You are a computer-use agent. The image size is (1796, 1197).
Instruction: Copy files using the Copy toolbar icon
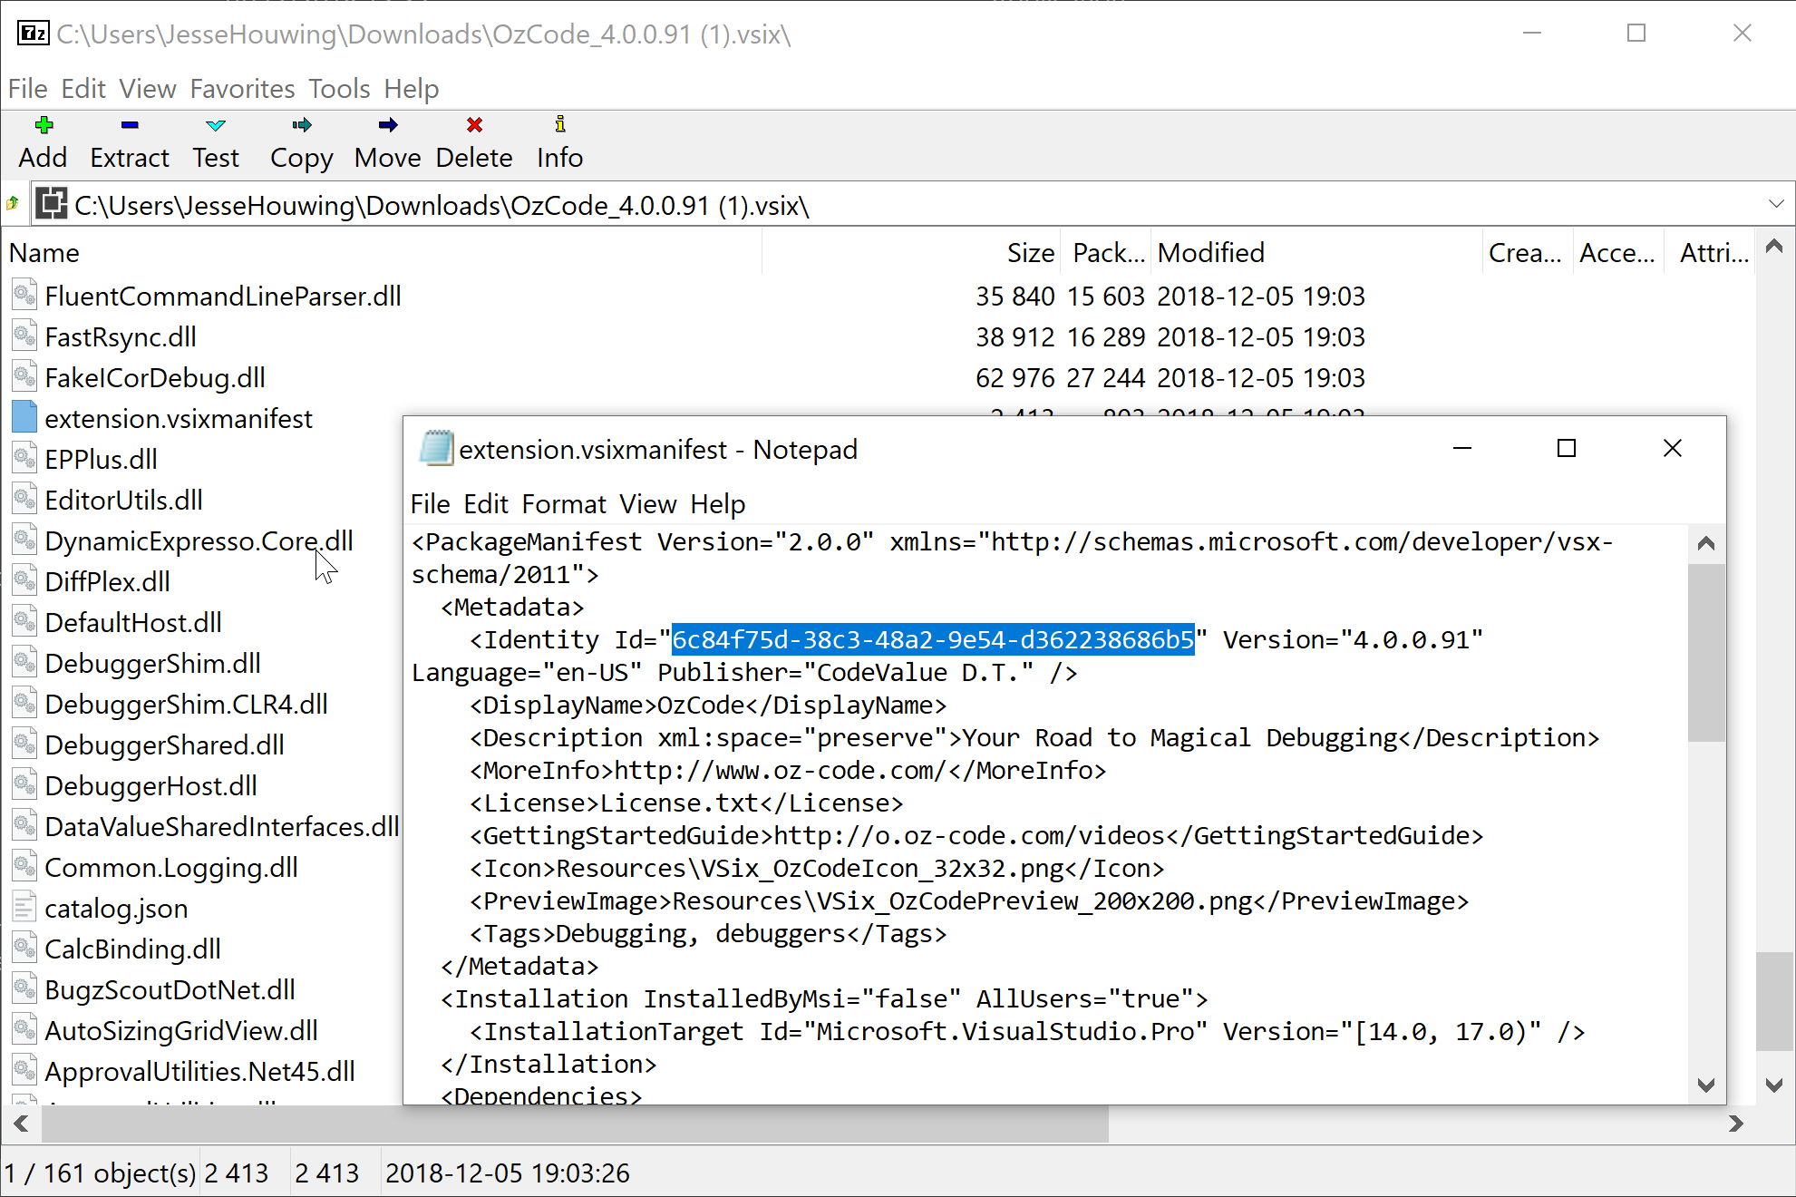[x=300, y=142]
